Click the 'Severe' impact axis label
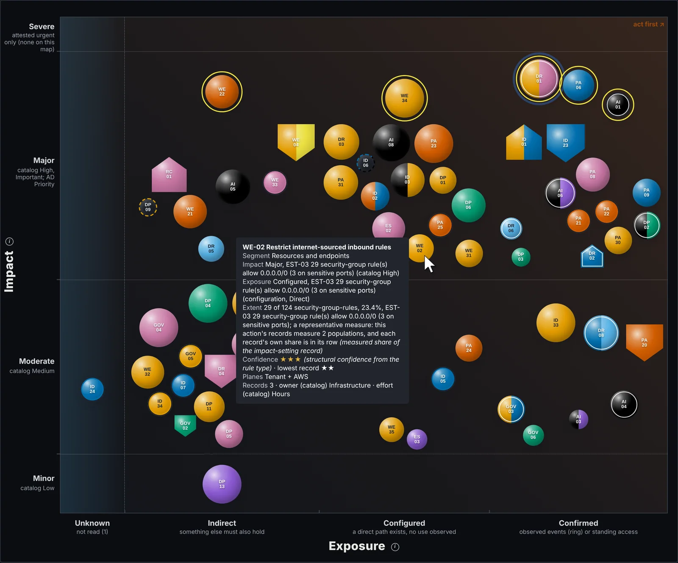This screenshot has width=678, height=563. (42, 26)
